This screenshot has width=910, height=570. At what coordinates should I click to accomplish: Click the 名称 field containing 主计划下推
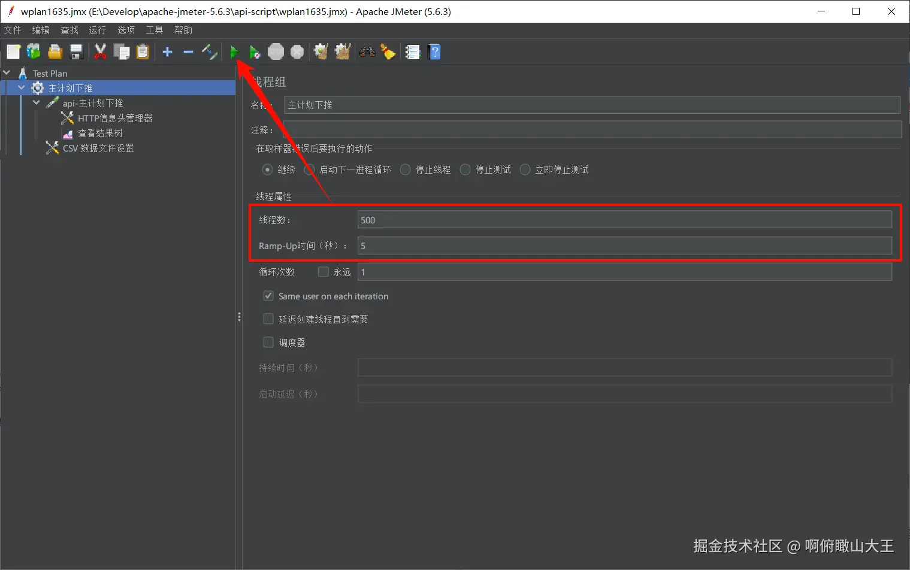point(592,105)
